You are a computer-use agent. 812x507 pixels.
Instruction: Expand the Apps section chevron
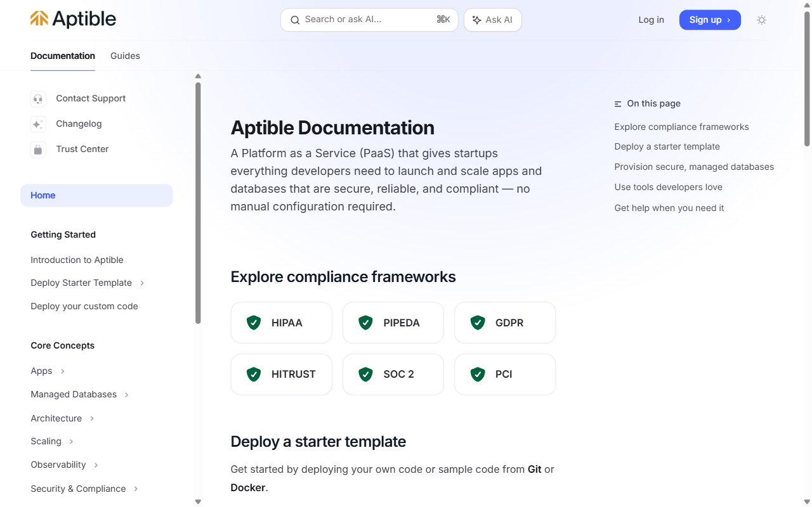click(63, 371)
